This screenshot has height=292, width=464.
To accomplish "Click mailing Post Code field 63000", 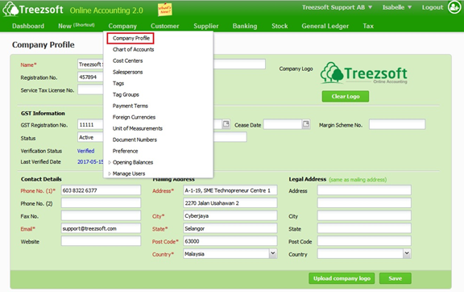I will [230, 241].
